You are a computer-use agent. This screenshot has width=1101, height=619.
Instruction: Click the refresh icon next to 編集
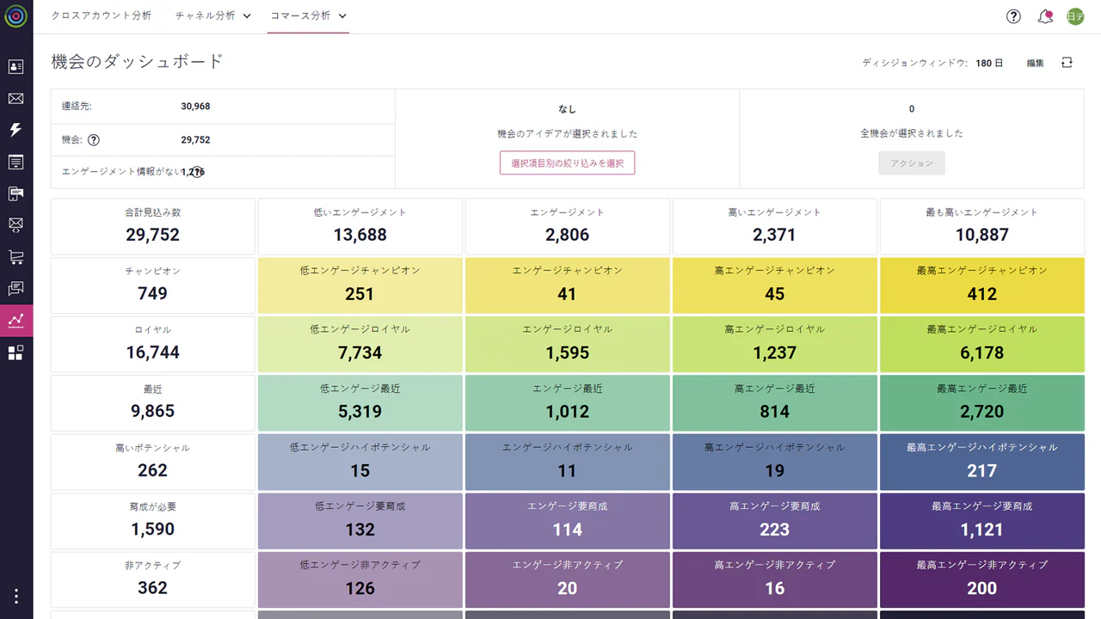pyautogui.click(x=1067, y=63)
